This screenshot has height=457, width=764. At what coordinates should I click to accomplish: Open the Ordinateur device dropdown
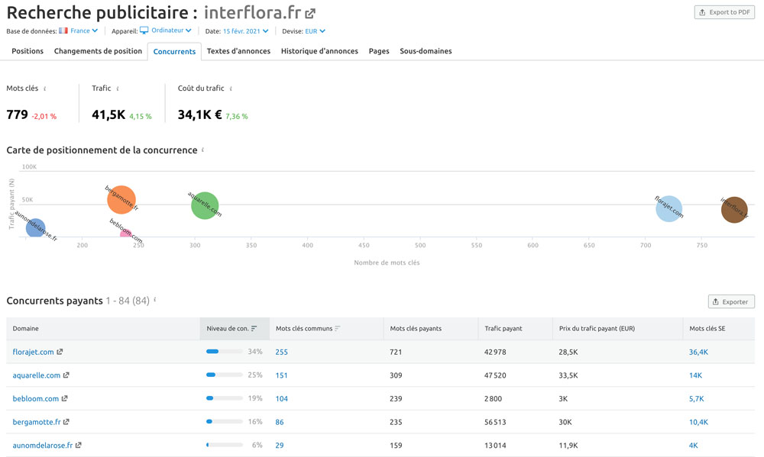171,31
